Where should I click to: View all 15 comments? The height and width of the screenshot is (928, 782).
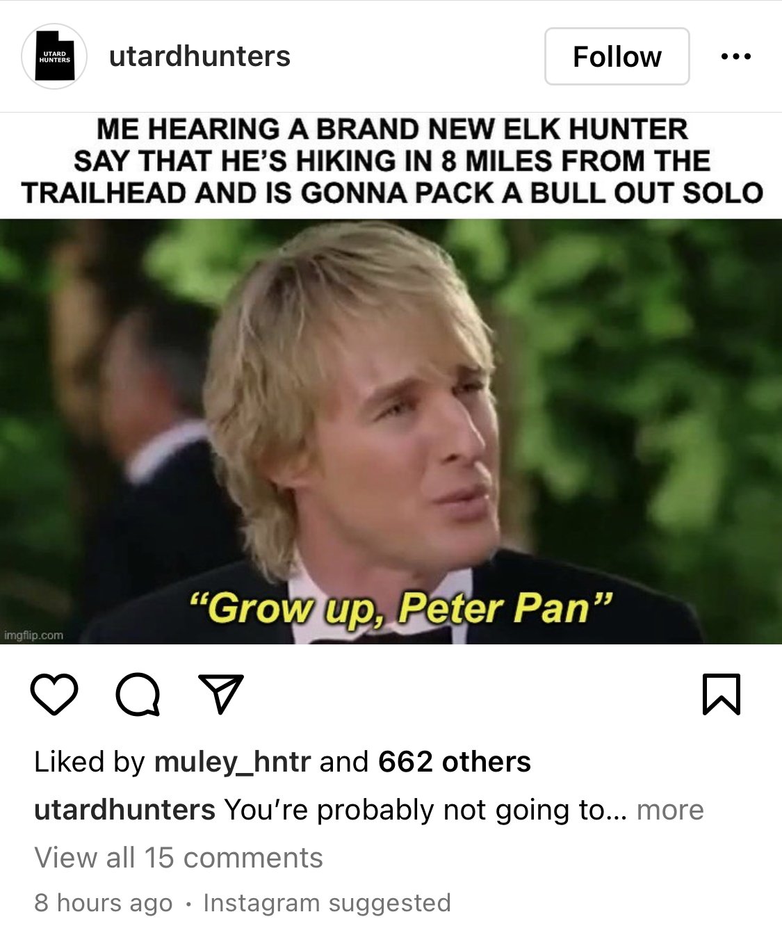pos(179,858)
